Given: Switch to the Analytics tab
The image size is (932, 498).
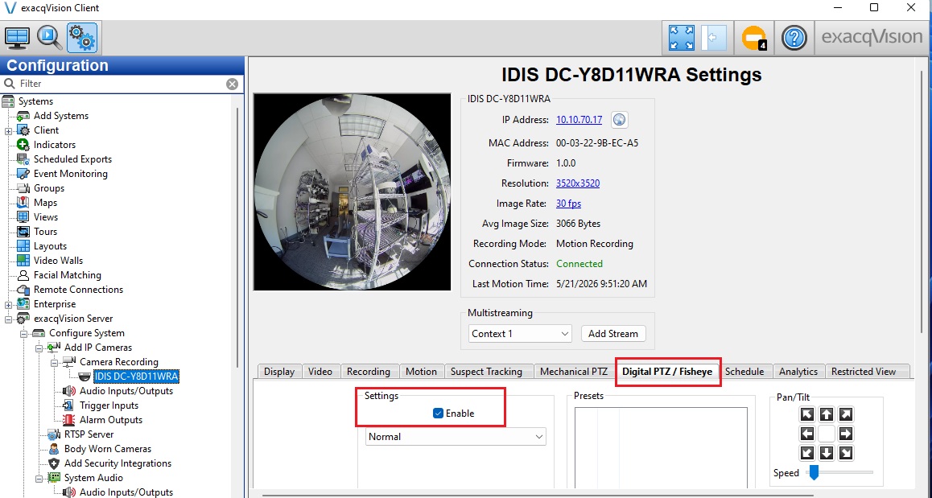Looking at the screenshot, I should click(x=798, y=372).
